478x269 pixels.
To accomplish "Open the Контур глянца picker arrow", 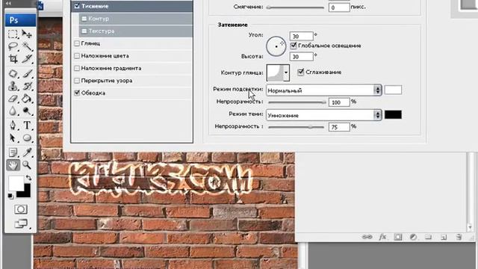I will point(286,72).
